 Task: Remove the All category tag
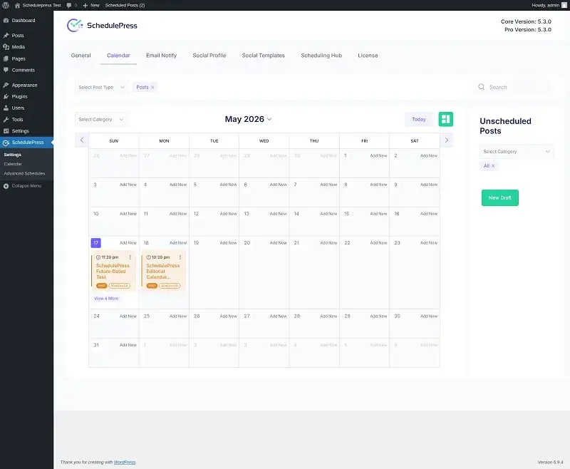pyautogui.click(x=493, y=166)
